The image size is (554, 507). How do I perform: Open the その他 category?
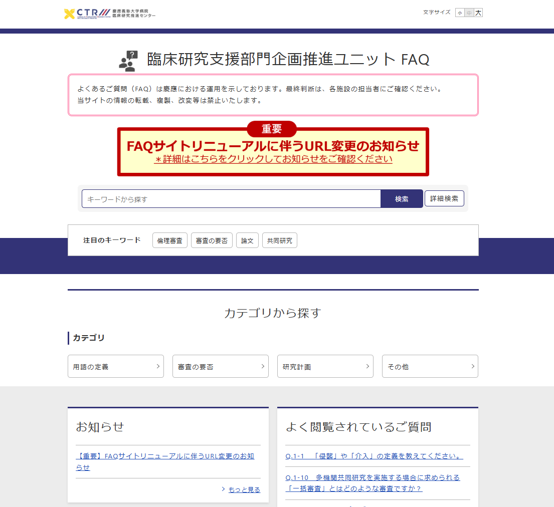point(430,366)
